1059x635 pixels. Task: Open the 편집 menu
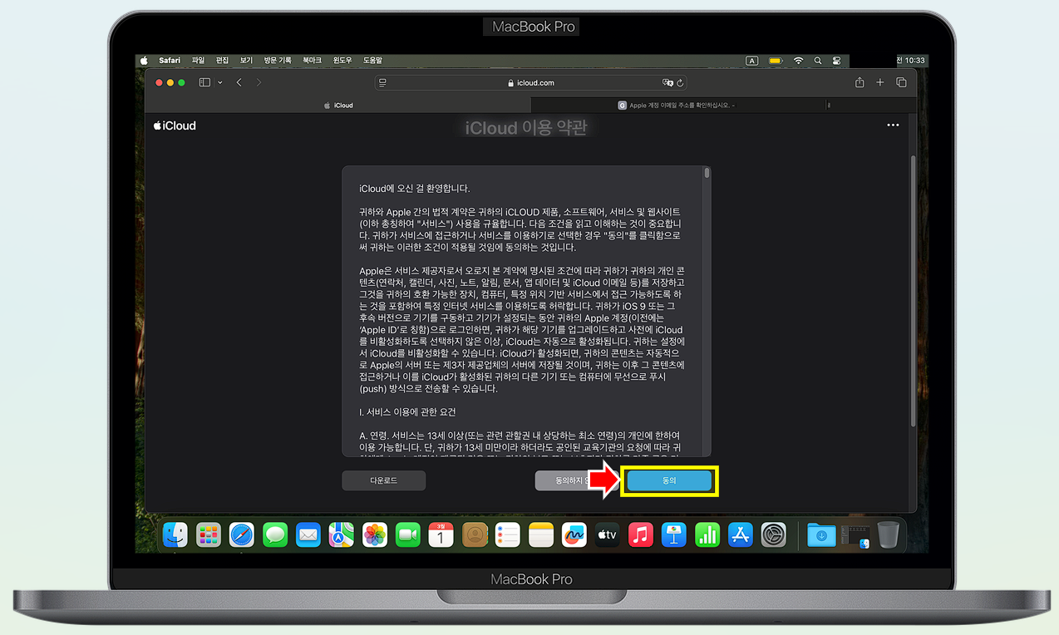pyautogui.click(x=222, y=61)
